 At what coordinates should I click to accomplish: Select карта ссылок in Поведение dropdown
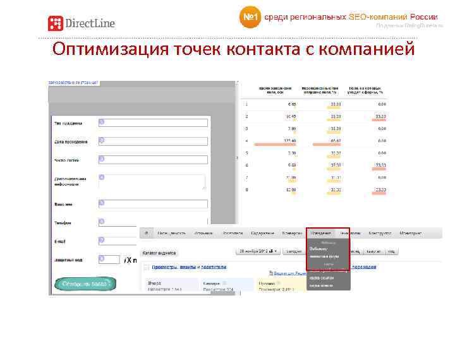(321, 278)
